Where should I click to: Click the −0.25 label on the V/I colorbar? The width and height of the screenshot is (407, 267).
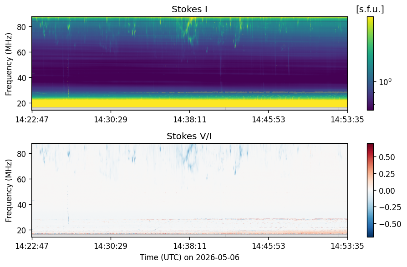click(390, 207)
